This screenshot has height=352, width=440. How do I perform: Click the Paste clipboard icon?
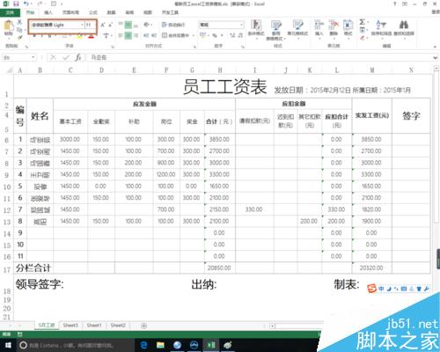click(x=9, y=26)
